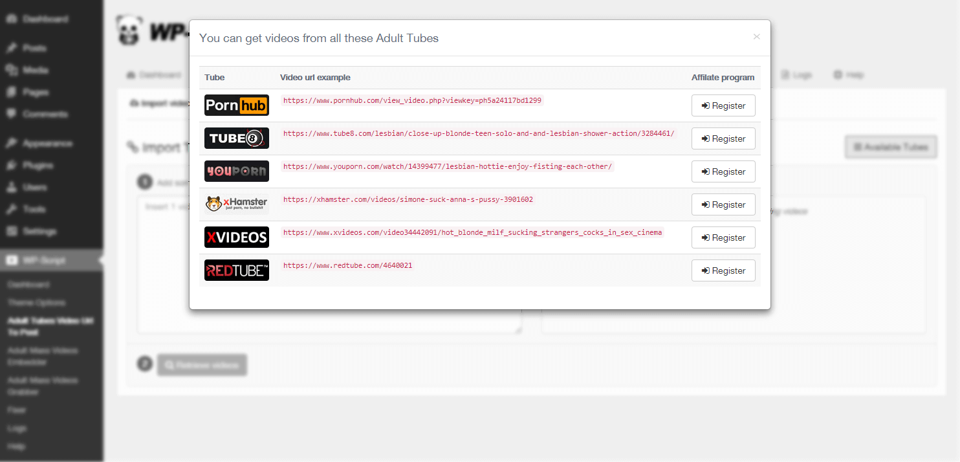The image size is (960, 462).
Task: Select the Pornhub example video URL
Action: pyautogui.click(x=412, y=100)
